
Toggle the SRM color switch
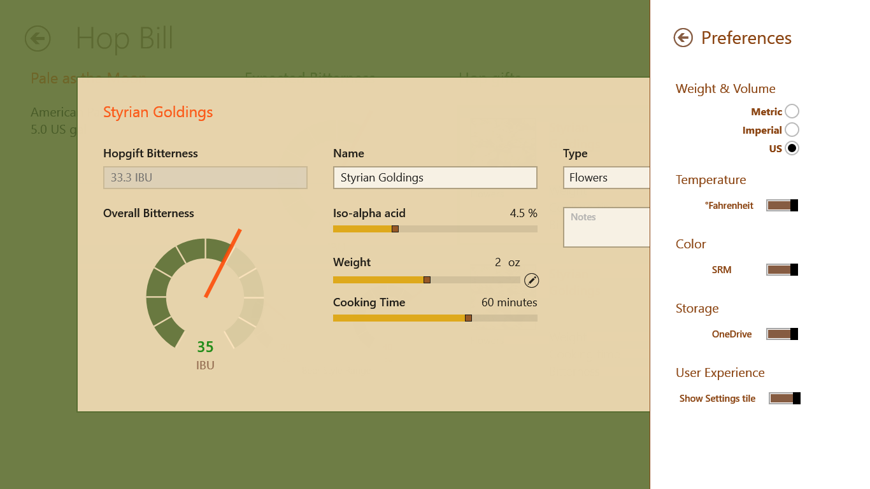click(782, 269)
